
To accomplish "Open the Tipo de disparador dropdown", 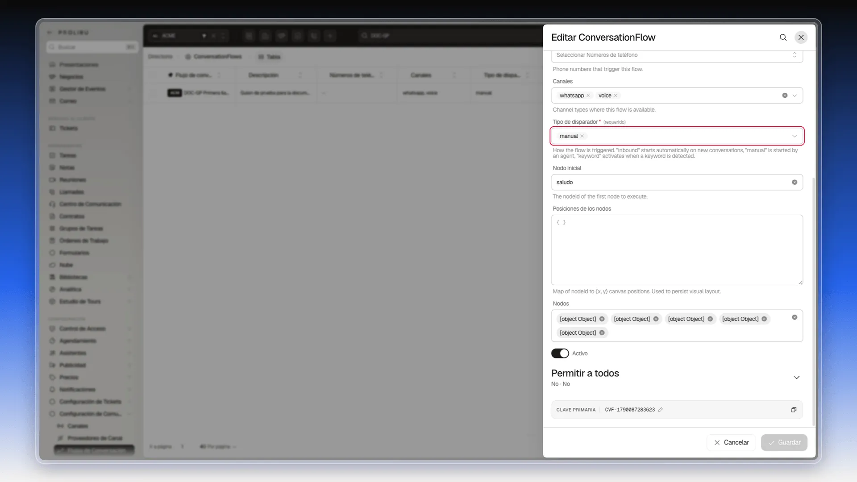I will click(795, 136).
